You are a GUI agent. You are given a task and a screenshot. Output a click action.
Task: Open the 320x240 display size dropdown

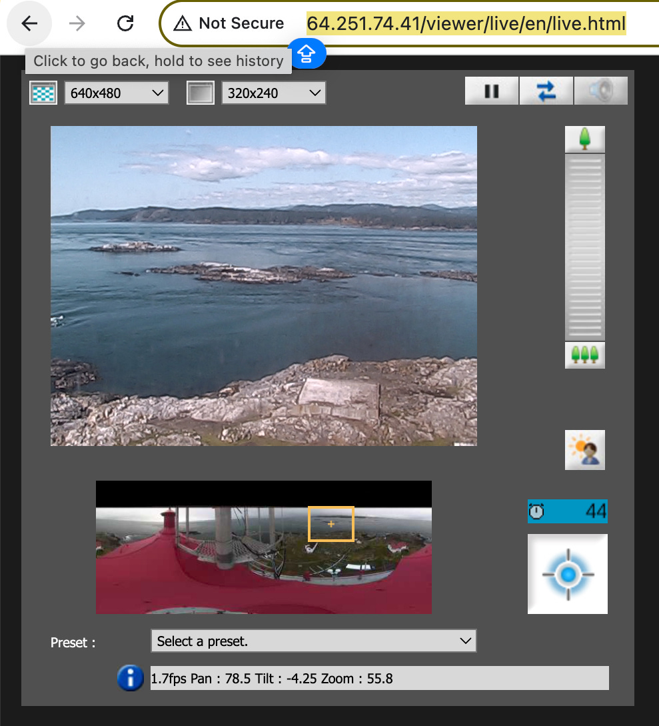[273, 93]
